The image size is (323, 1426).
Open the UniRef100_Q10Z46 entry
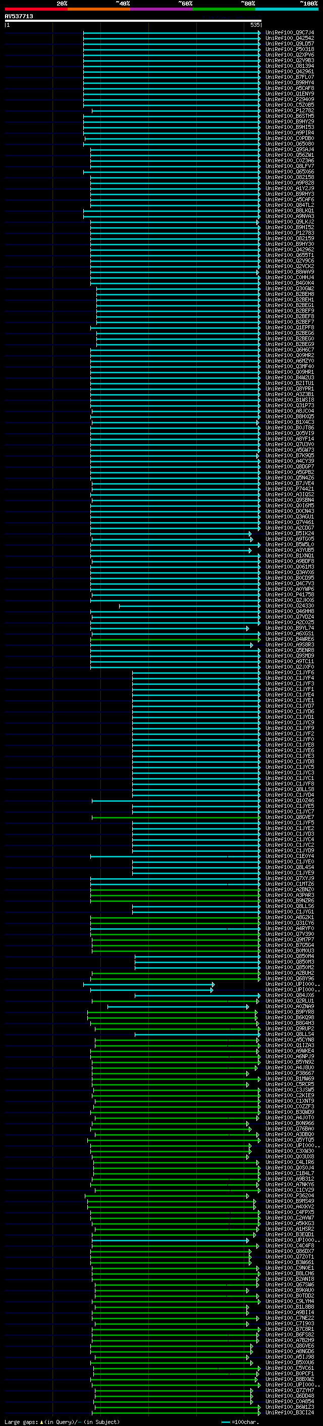point(289,800)
